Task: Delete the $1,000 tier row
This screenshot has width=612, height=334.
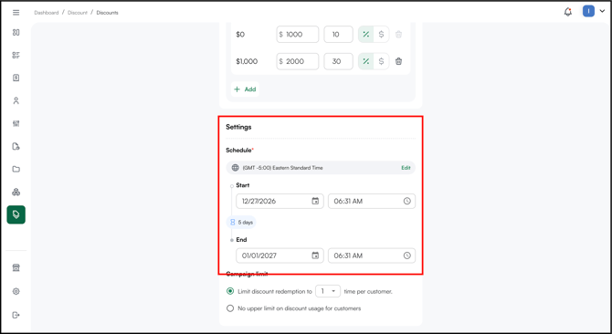Action: 398,61
